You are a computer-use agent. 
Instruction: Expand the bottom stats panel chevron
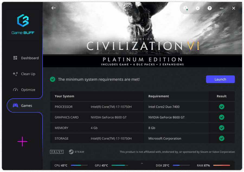[x=142, y=164]
